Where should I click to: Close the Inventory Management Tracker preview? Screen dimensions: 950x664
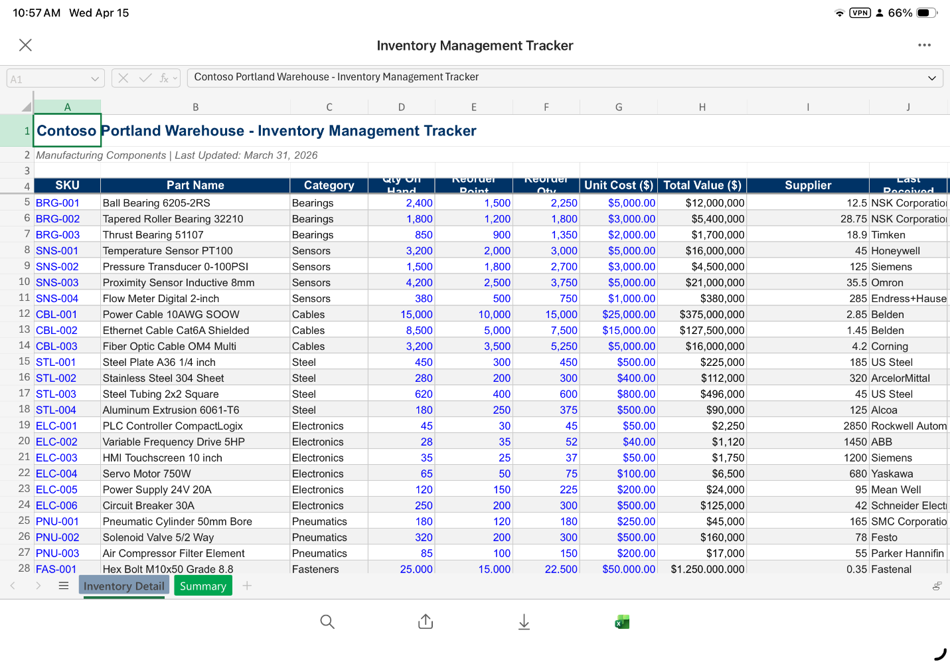(x=25, y=45)
